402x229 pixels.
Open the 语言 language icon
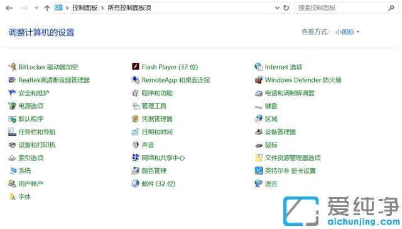click(x=259, y=183)
